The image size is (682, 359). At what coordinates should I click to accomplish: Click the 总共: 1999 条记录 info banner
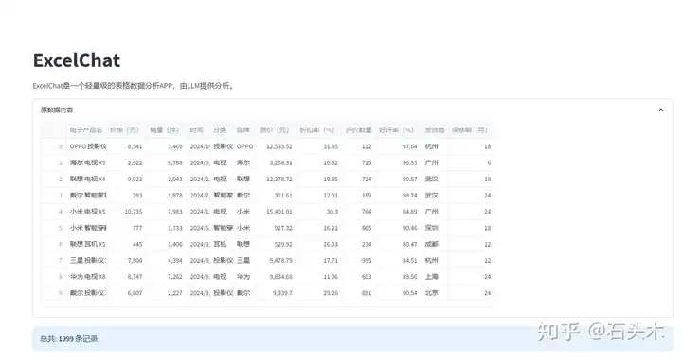(x=352, y=339)
